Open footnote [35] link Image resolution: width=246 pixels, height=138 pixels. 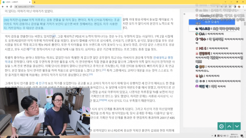coord(101,100)
